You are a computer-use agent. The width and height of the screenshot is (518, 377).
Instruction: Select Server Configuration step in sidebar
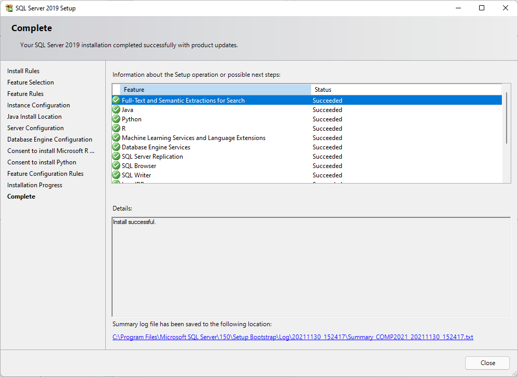36,128
